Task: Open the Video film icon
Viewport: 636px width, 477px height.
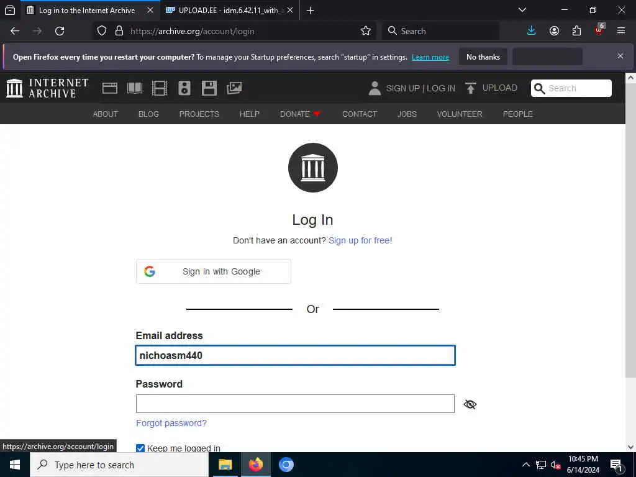Action: 160,88
